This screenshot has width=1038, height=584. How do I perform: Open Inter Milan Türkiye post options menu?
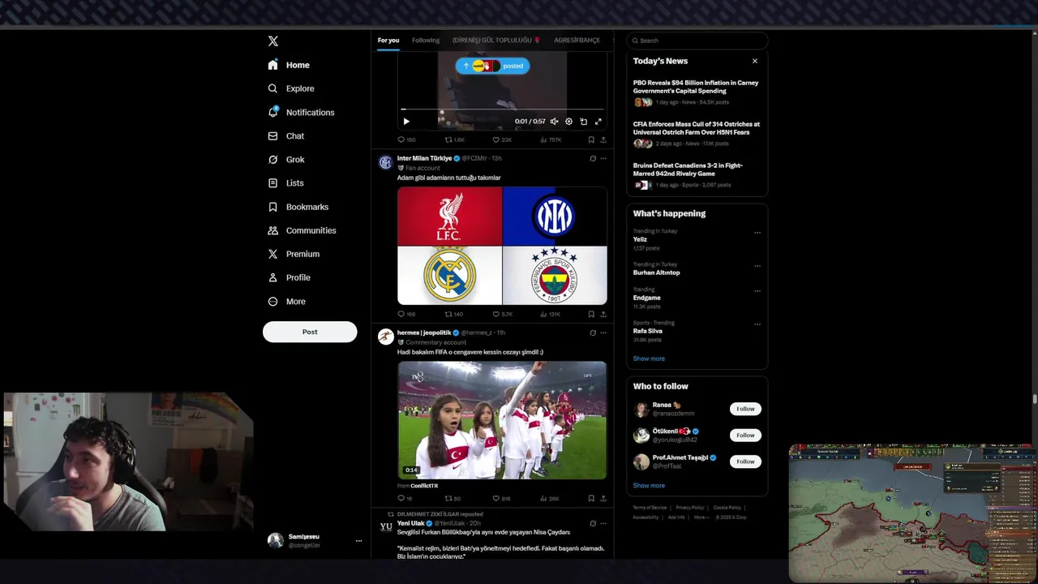(603, 159)
